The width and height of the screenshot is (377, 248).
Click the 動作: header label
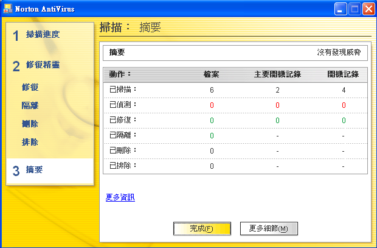[x=120, y=74]
